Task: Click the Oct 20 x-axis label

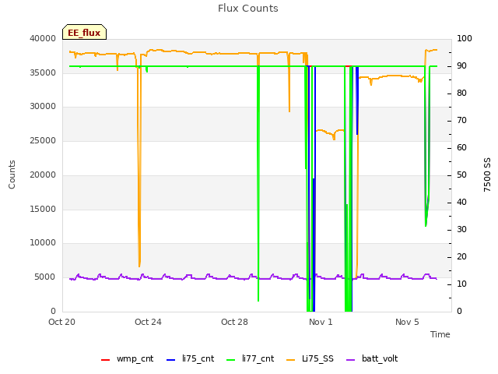Action: coord(61,322)
